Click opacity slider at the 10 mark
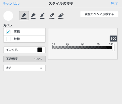 point(52,48)
